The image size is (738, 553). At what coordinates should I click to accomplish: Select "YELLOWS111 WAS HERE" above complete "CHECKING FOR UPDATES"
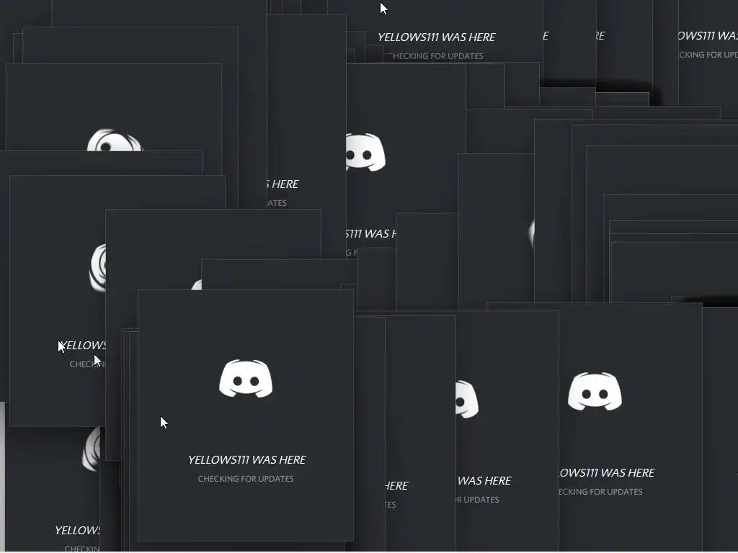point(247,460)
